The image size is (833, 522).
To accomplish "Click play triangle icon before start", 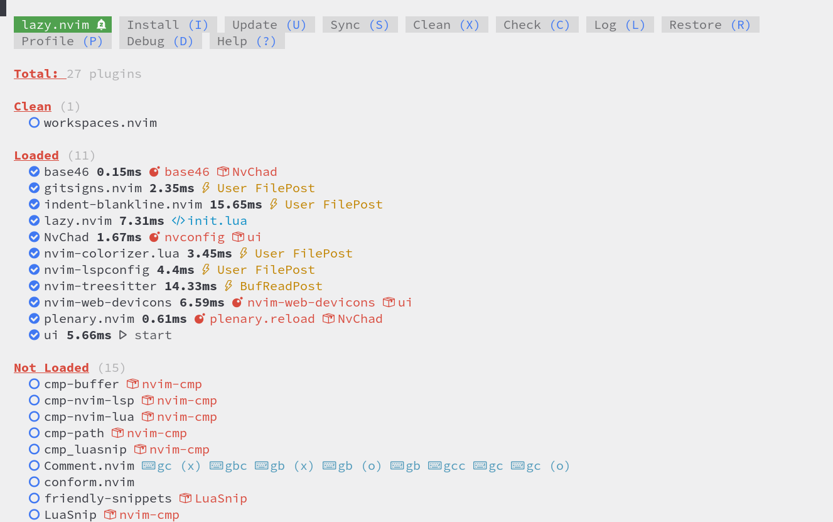I will [123, 335].
